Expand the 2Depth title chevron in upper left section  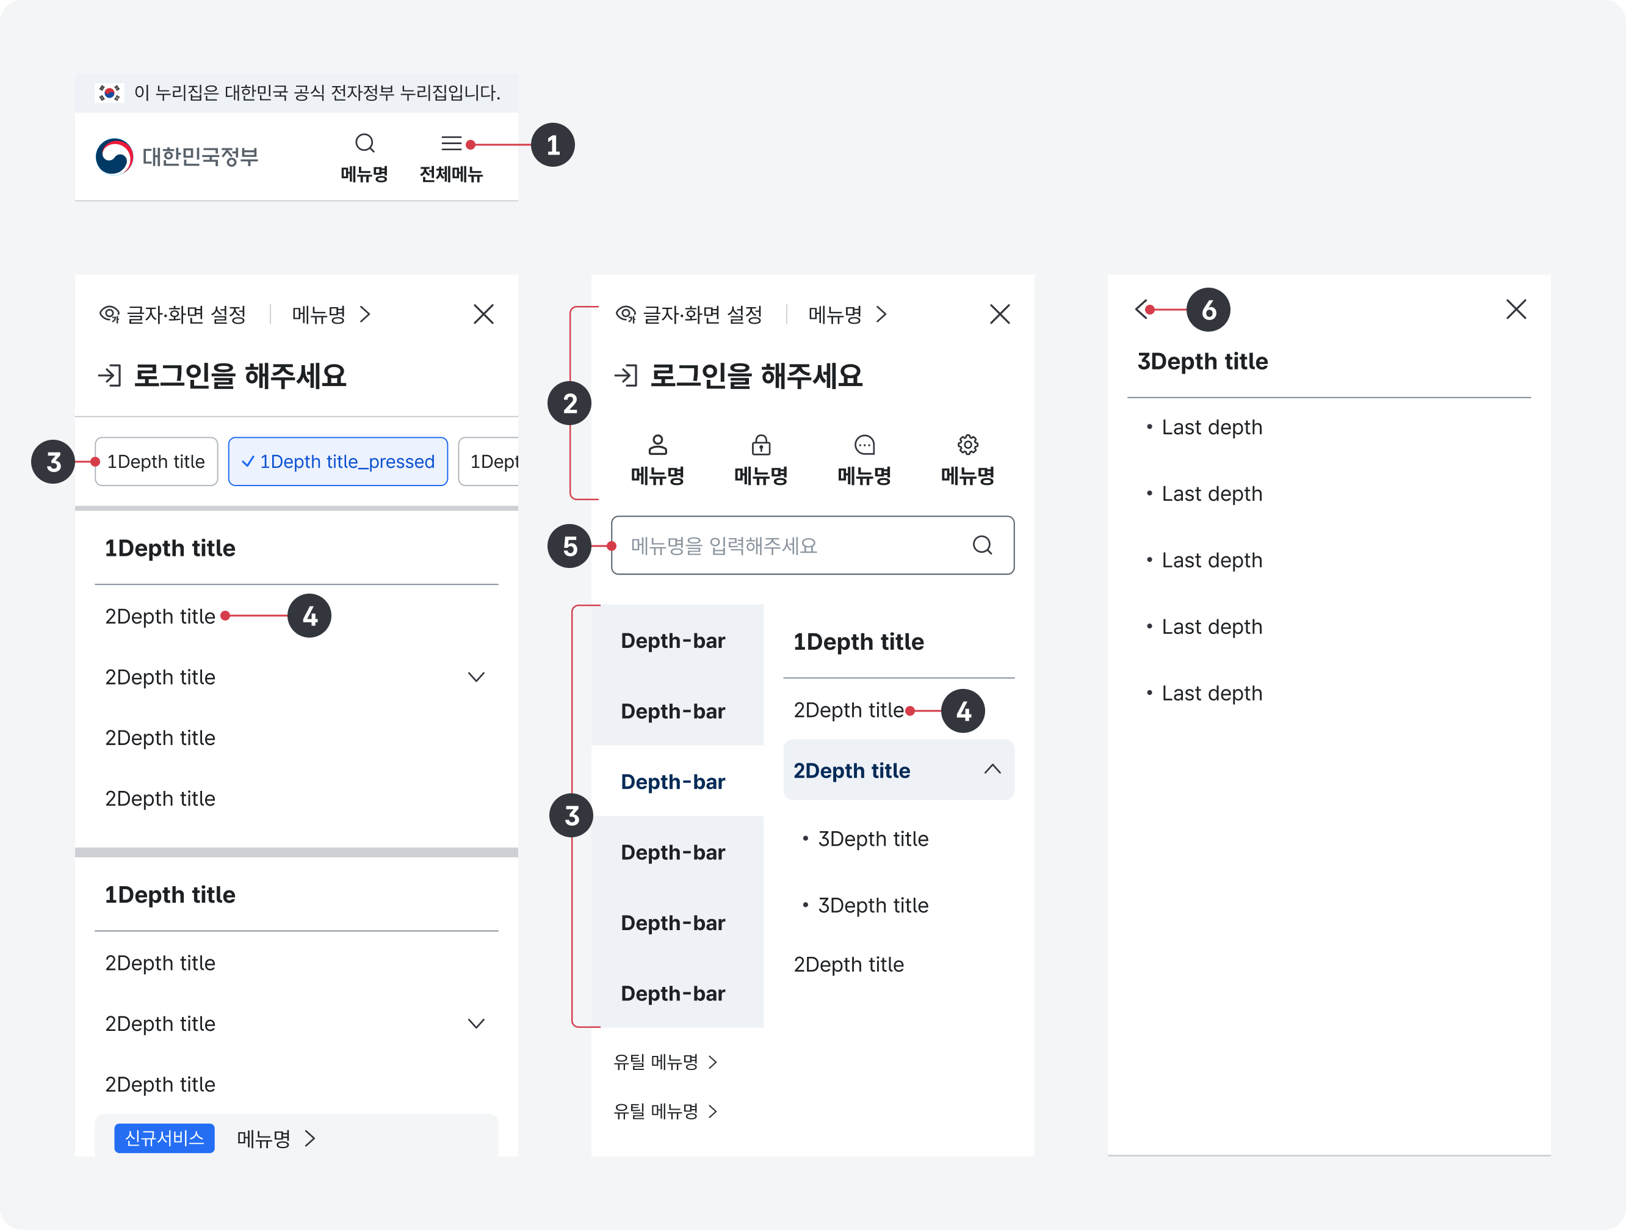476,677
